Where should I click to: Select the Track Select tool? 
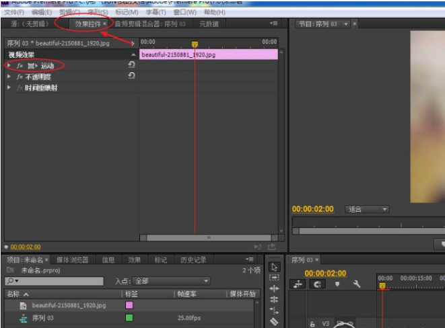pyautogui.click(x=274, y=278)
